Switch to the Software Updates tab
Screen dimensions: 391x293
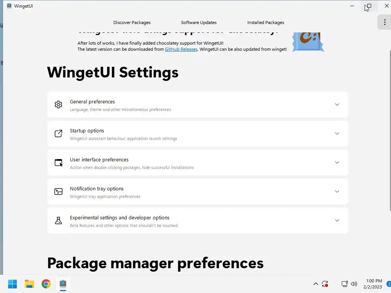coord(199,23)
